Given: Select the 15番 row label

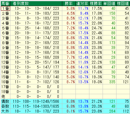Looking at the screenshot, I should [x=5, y=77].
